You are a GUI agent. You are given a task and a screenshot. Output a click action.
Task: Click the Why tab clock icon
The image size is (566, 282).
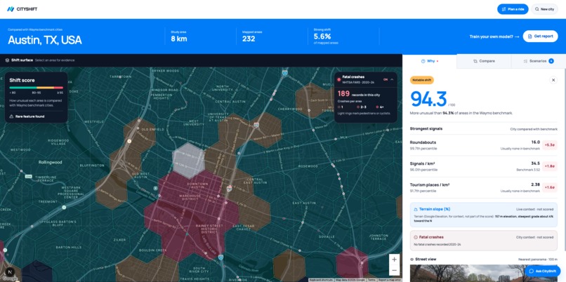pyautogui.click(x=423, y=61)
